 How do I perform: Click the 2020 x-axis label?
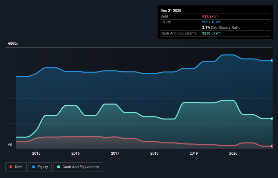(233, 153)
